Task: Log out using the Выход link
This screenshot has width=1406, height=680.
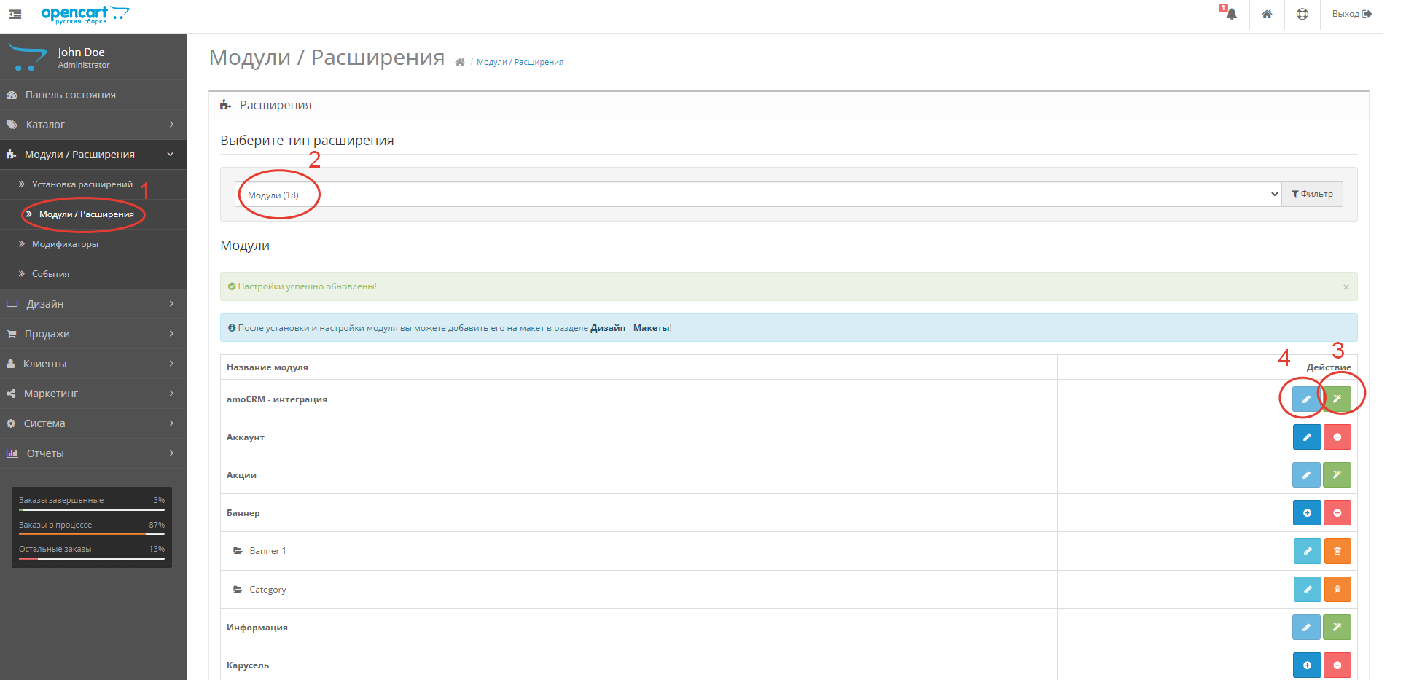Action: click(1351, 14)
